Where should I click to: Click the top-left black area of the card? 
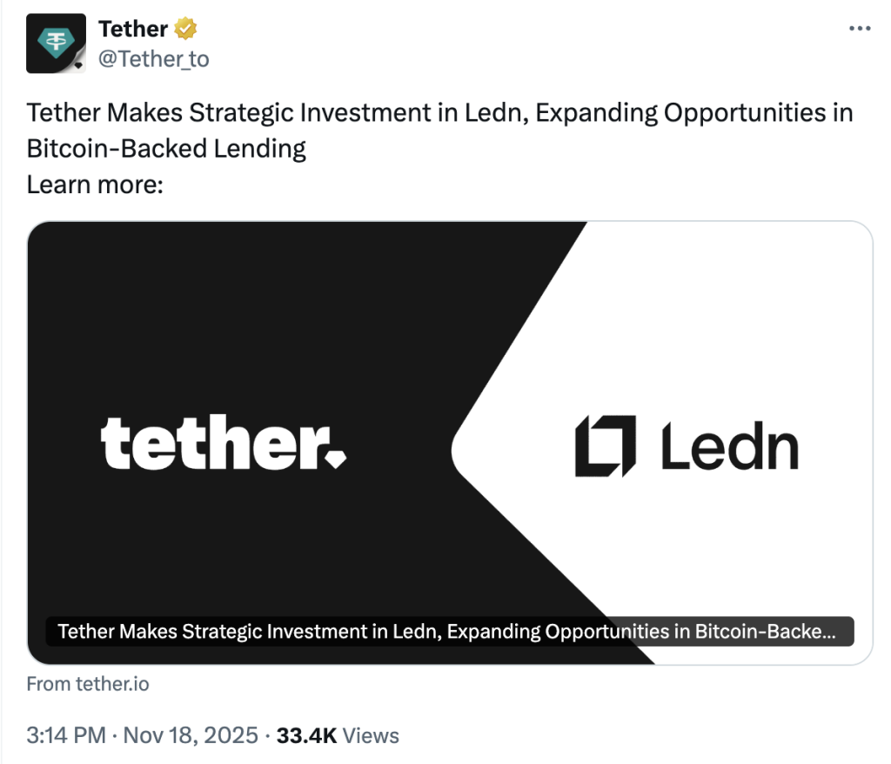tap(174, 287)
